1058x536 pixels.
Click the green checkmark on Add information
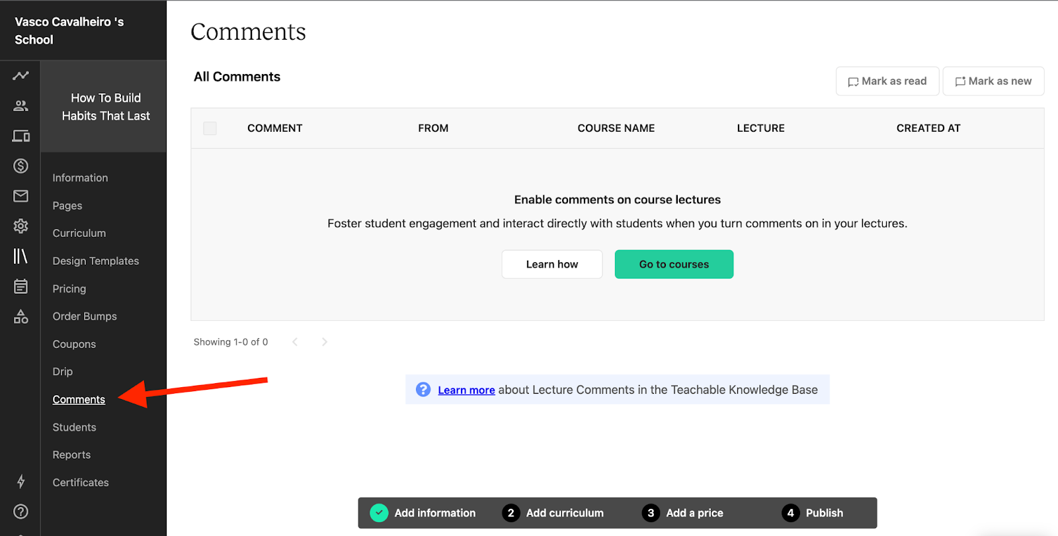379,513
